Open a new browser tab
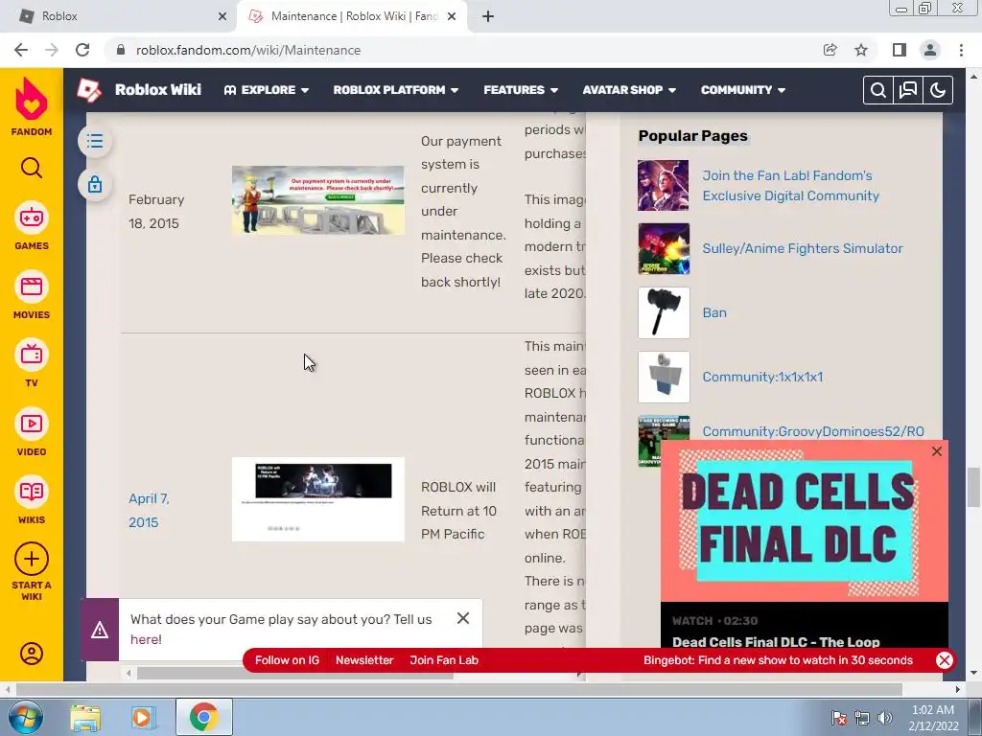The height and width of the screenshot is (736, 982). point(488,17)
